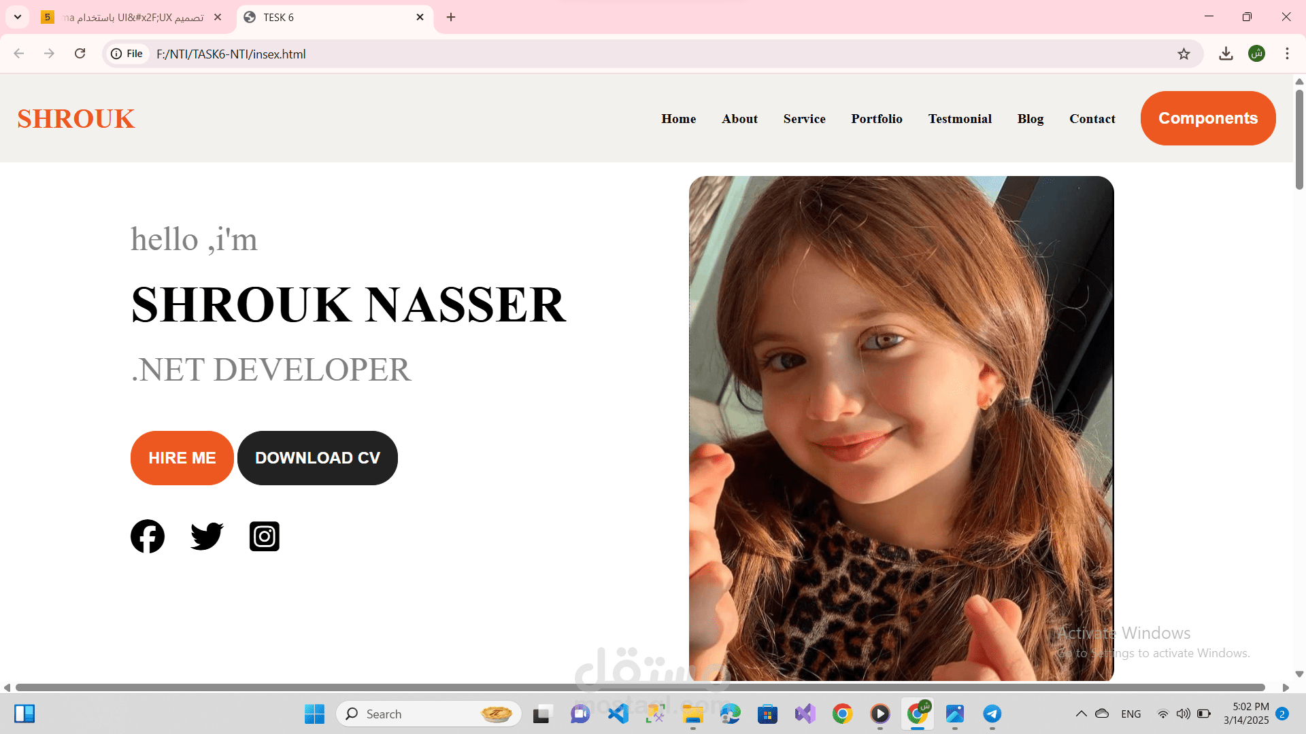Click the orange Components button

1207,118
